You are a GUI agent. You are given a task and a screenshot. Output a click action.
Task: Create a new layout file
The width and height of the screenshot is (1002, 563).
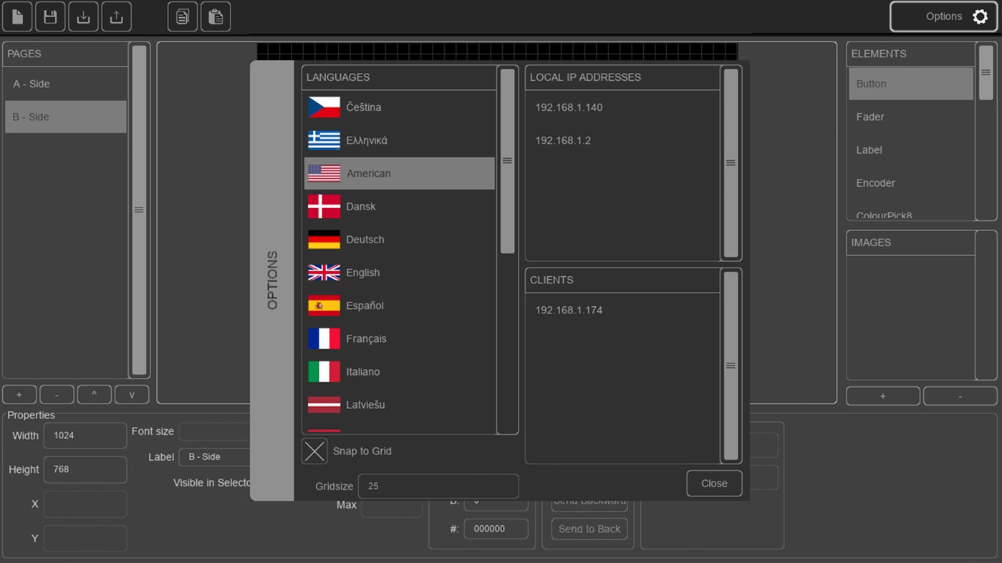coord(16,16)
